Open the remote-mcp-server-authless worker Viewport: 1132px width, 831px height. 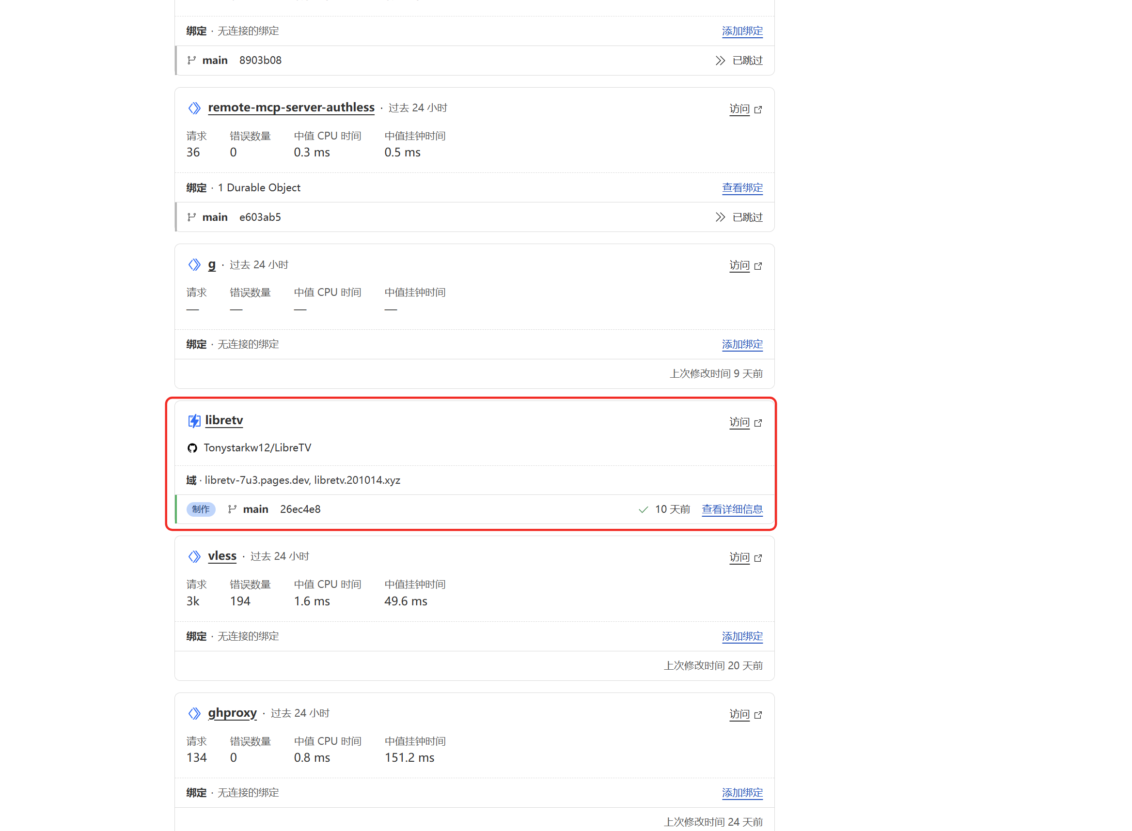(291, 107)
